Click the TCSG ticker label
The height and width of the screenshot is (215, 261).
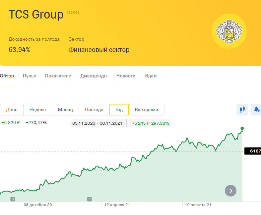(x=72, y=13)
